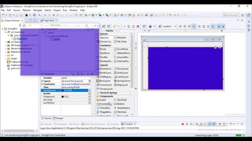The image size is (252, 141).
Task: Pick JTextArea component from Palette
Action: (120, 112)
